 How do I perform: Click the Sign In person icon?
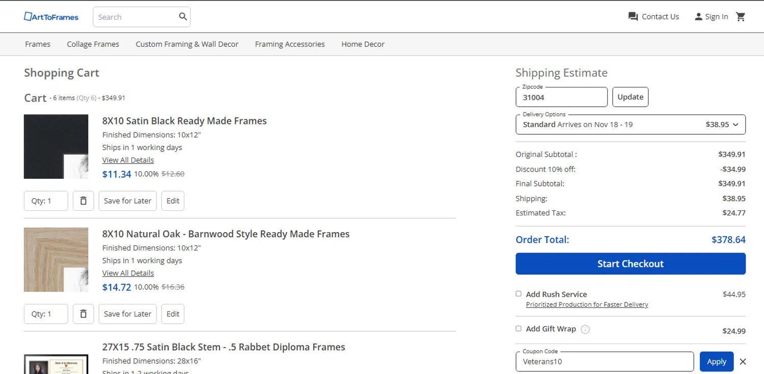[x=698, y=17]
